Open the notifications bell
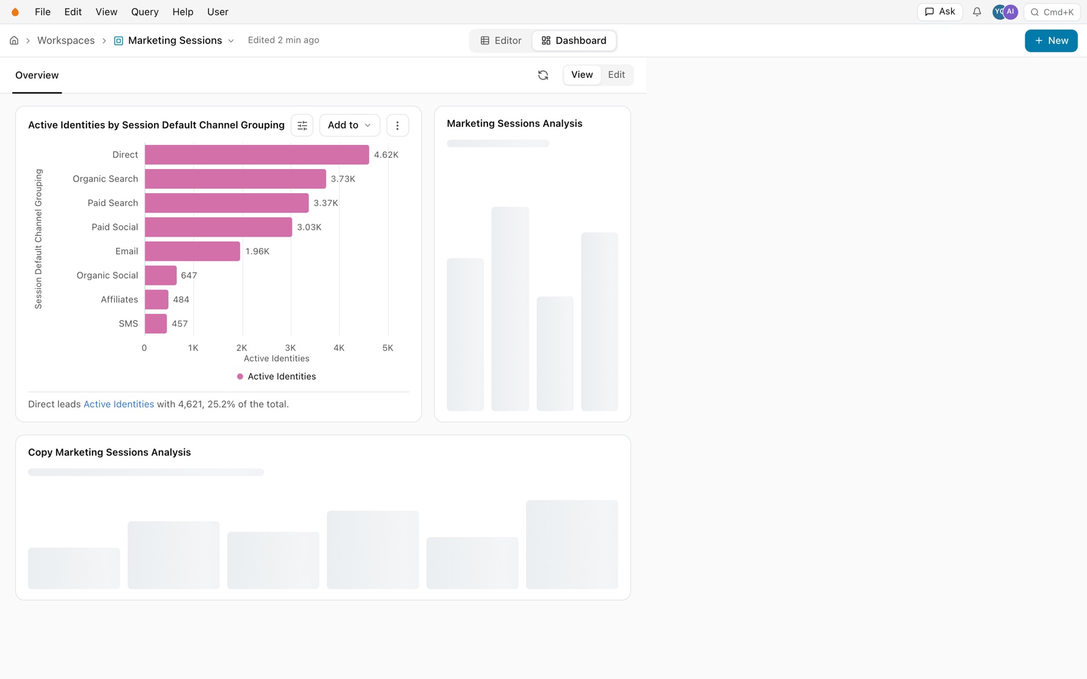The width and height of the screenshot is (1087, 679). (976, 12)
